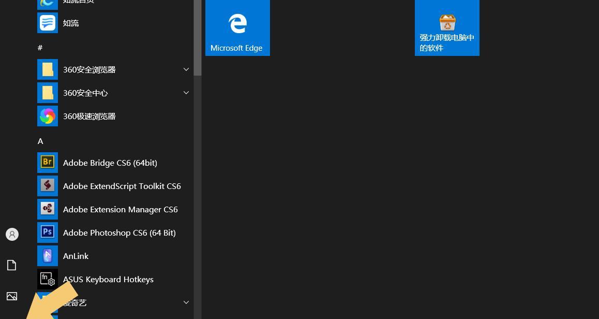The width and height of the screenshot is (599, 319).
Task: Click the app list scrollbar thumb
Action: (x=198, y=37)
